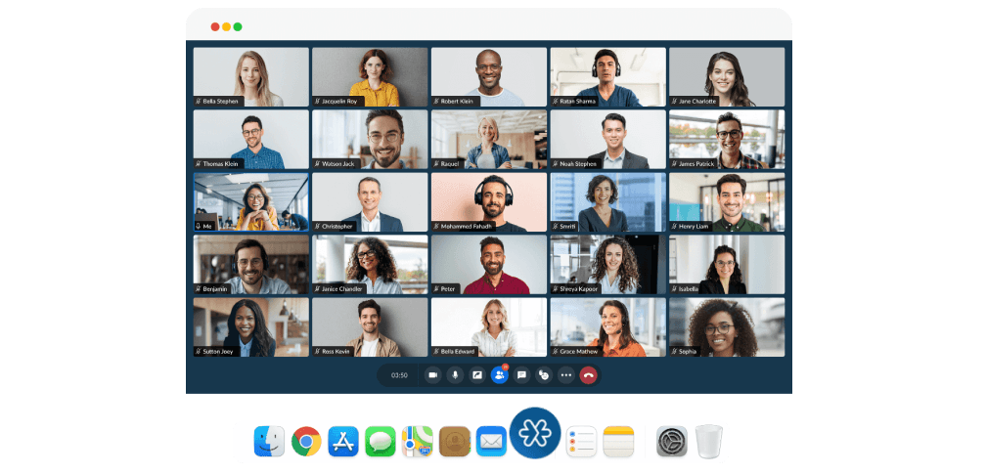This screenshot has width=987, height=474.
Task: Open the participants list icon
Action: 499,375
